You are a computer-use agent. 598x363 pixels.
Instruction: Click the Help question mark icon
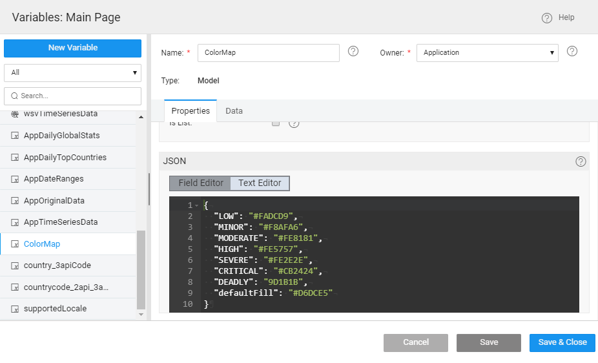click(x=547, y=18)
